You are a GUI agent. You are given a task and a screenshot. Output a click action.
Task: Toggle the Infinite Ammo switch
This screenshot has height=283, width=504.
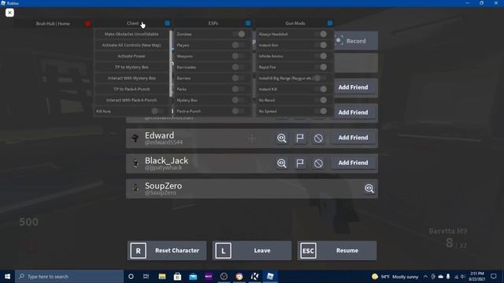click(321, 56)
